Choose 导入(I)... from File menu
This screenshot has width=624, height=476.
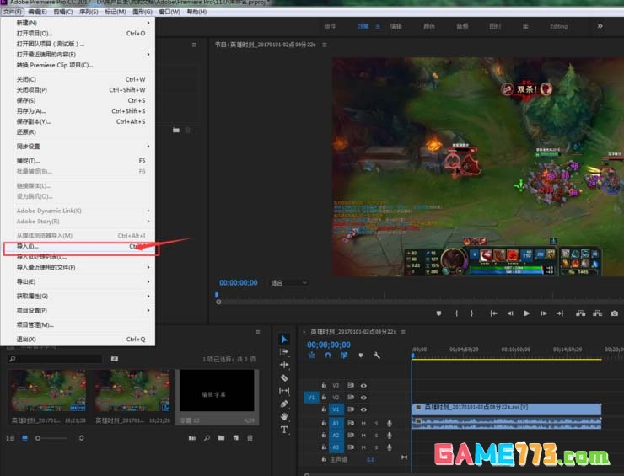pyautogui.click(x=78, y=247)
